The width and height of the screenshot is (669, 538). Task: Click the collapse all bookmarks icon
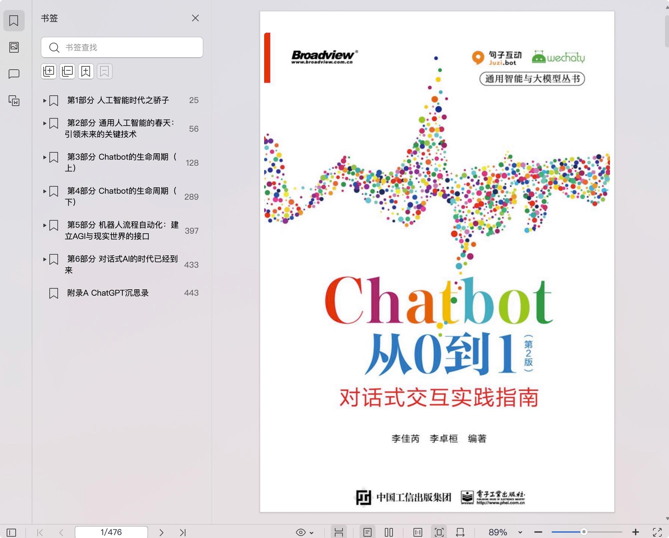pyautogui.click(x=67, y=71)
